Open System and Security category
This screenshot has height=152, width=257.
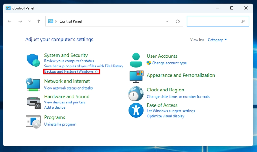click(x=66, y=55)
